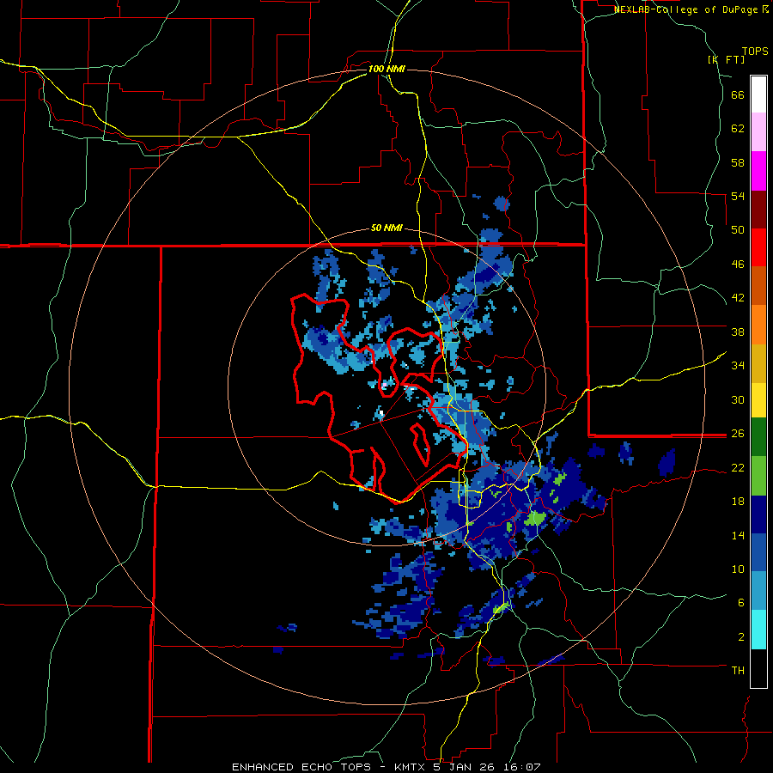Click the burnt orange legend band below red
Screen dimensions: 773x773
(758, 285)
